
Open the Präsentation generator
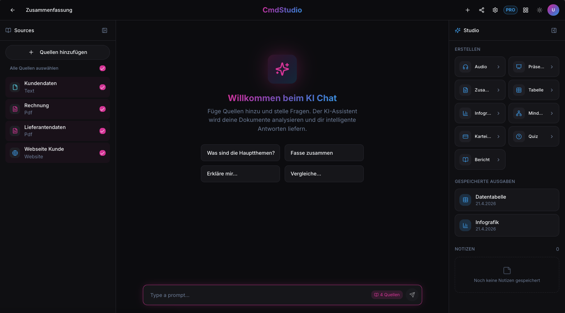coord(533,66)
